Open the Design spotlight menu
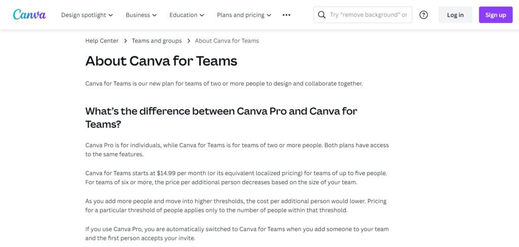 coord(87,15)
